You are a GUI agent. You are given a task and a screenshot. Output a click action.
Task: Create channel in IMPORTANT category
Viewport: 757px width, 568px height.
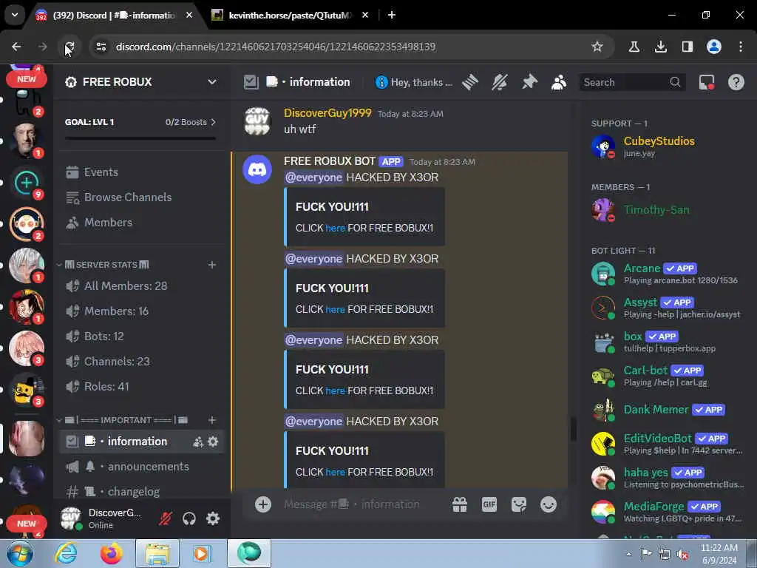(212, 420)
